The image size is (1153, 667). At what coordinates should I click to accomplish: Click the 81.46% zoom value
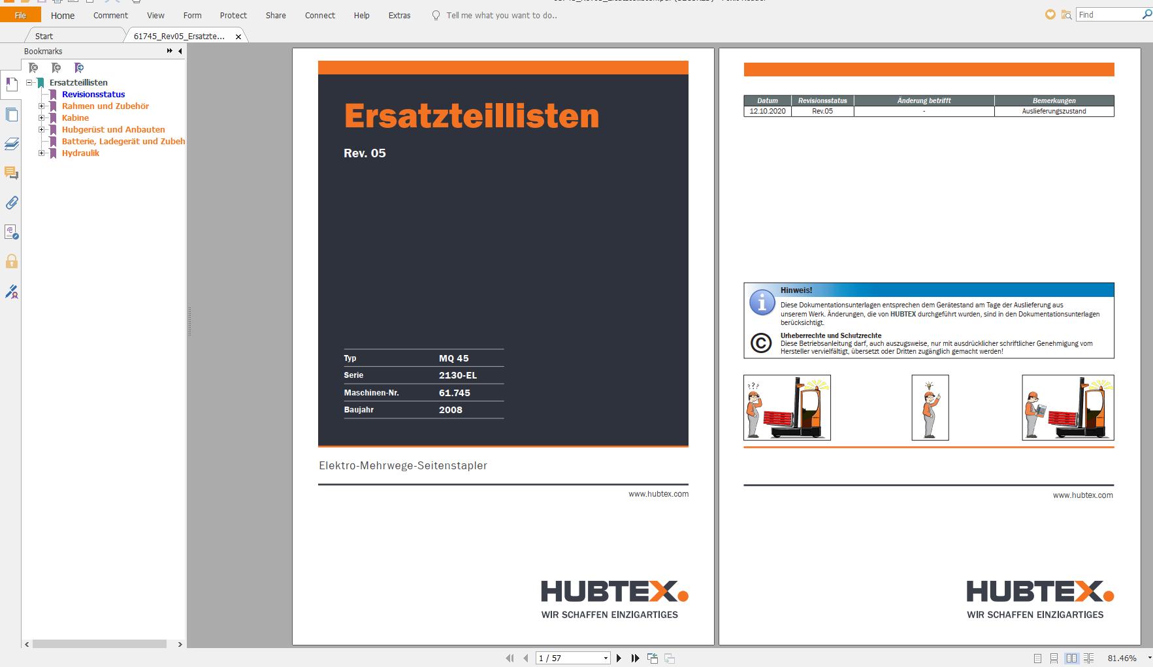tap(1122, 659)
